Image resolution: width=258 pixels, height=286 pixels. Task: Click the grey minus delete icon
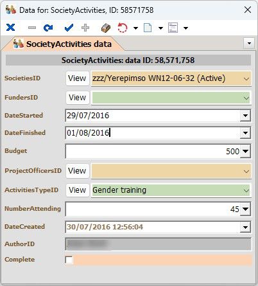coord(32,28)
